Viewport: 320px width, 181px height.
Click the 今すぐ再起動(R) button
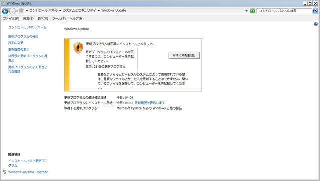tap(184, 55)
